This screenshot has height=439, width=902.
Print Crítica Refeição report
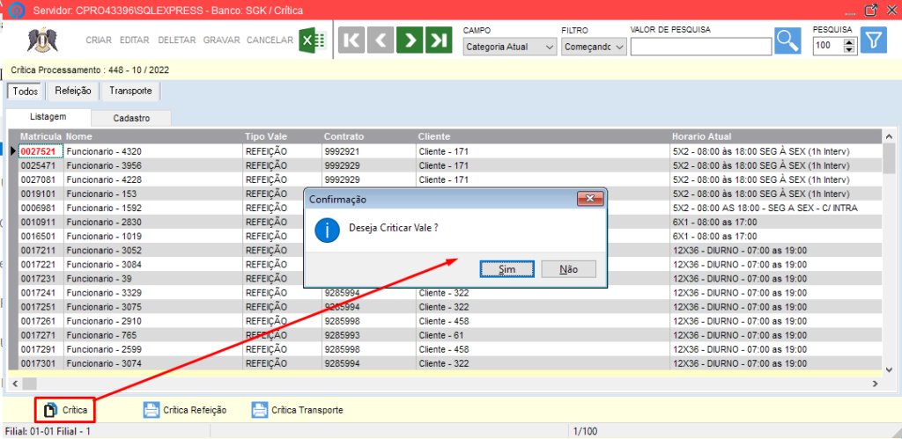pyautogui.click(x=185, y=410)
